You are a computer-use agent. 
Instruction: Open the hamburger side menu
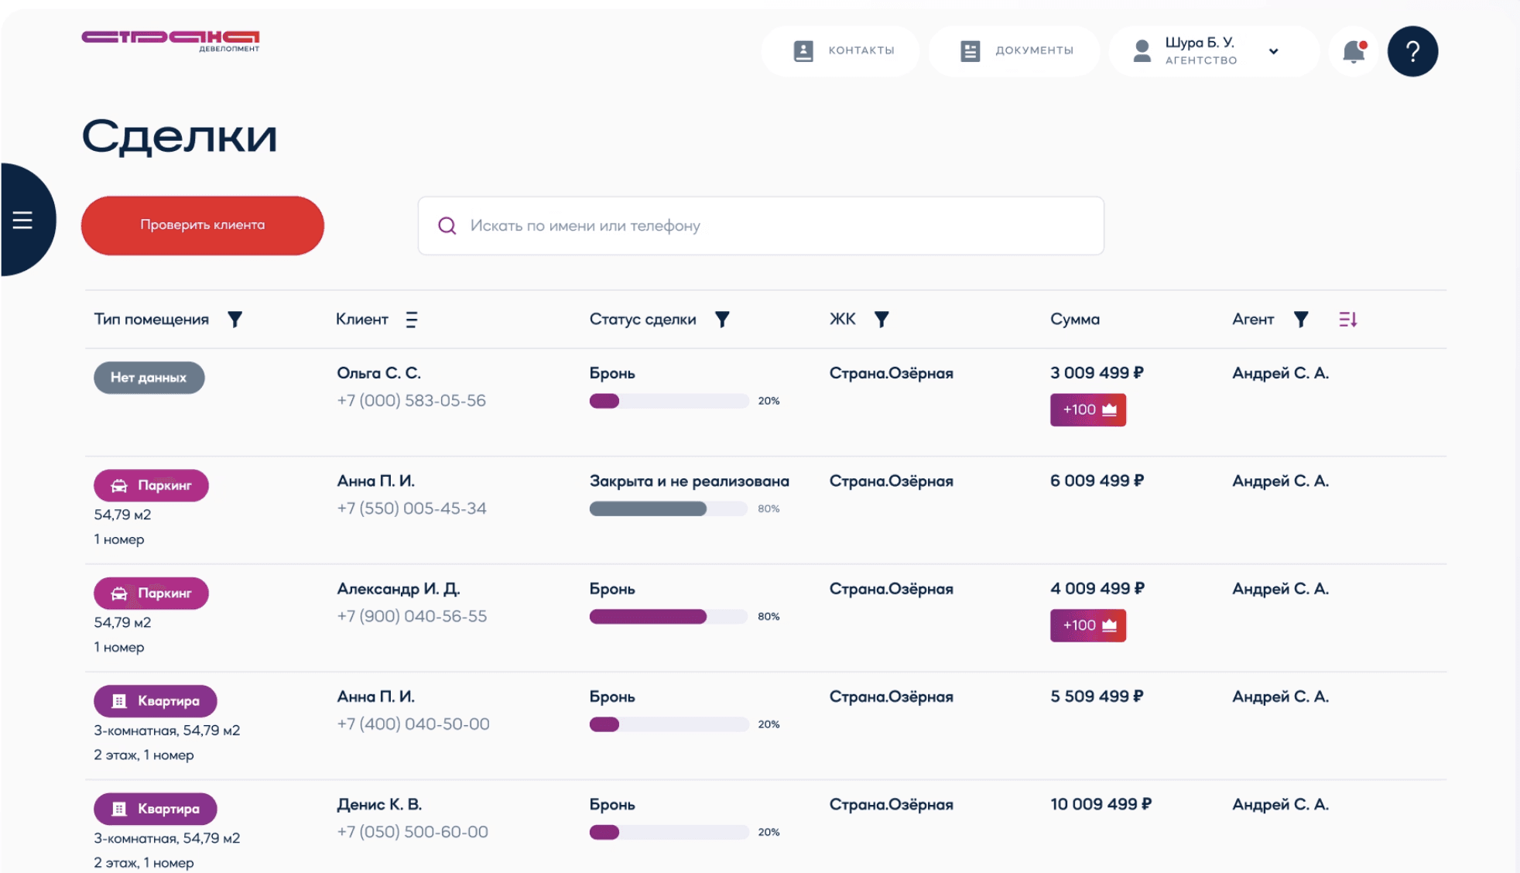(22, 221)
